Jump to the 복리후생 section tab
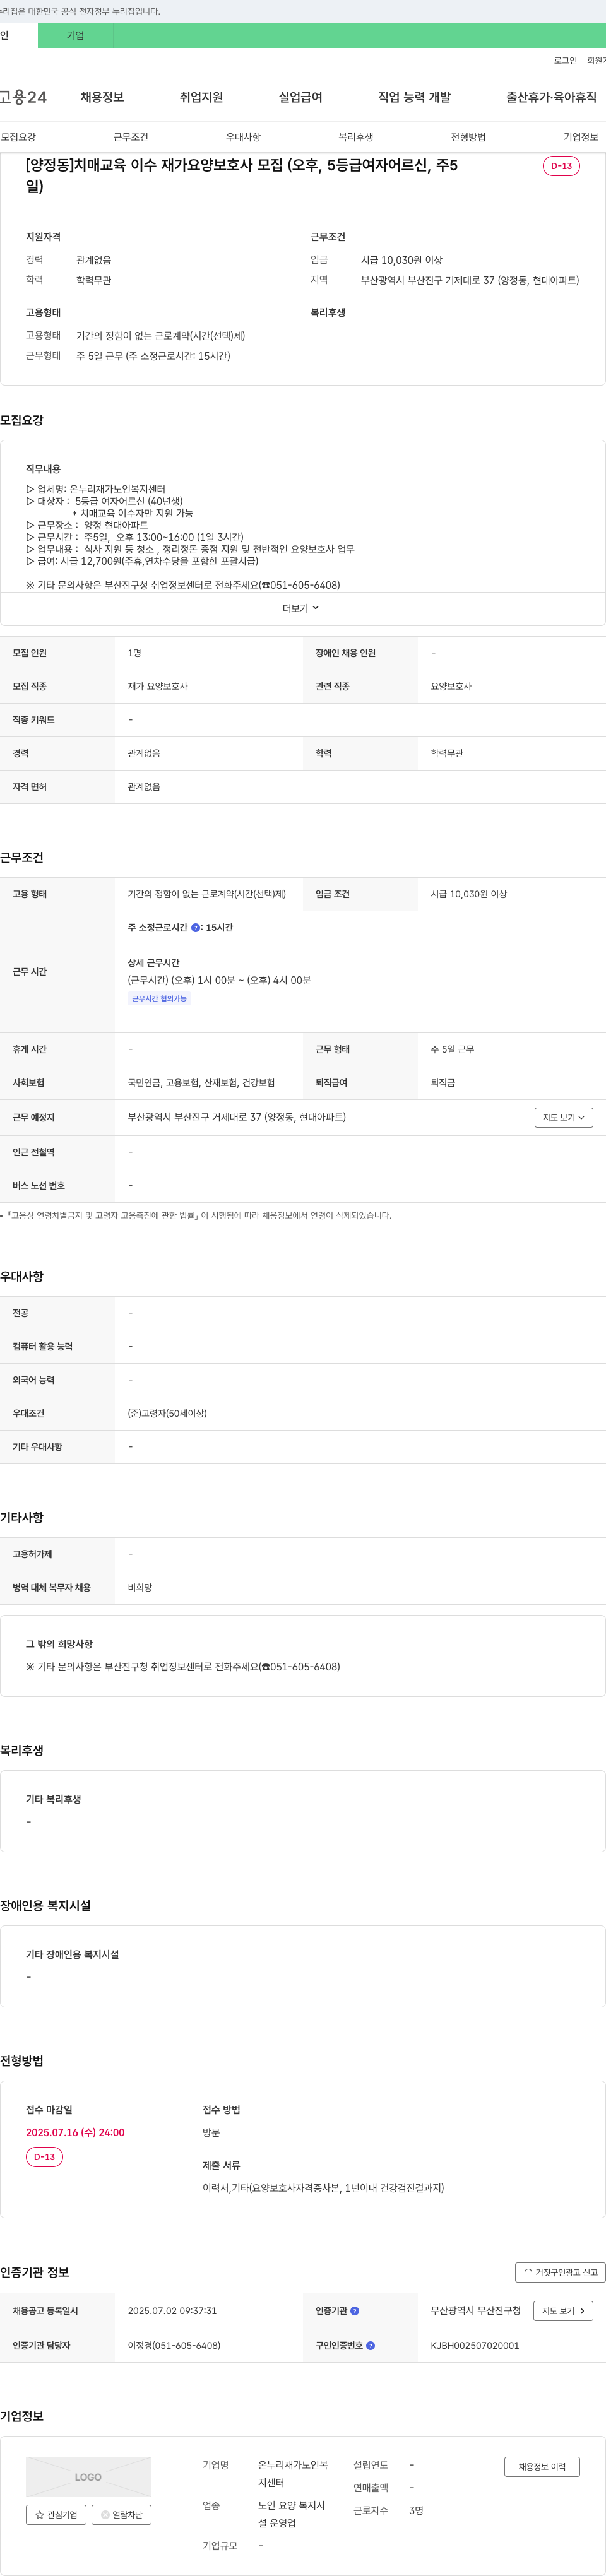 pos(355,137)
